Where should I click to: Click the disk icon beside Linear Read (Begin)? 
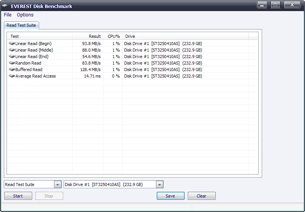click(x=12, y=44)
